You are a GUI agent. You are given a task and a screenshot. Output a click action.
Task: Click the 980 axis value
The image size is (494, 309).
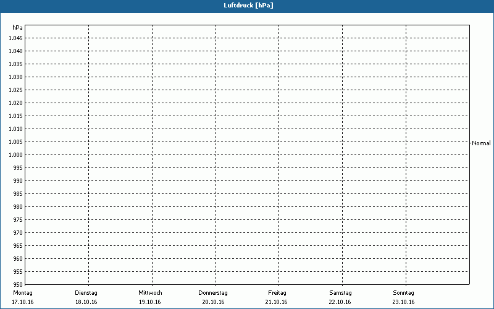(x=18, y=207)
